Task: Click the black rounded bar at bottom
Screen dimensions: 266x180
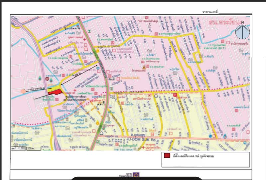Action: point(137,178)
